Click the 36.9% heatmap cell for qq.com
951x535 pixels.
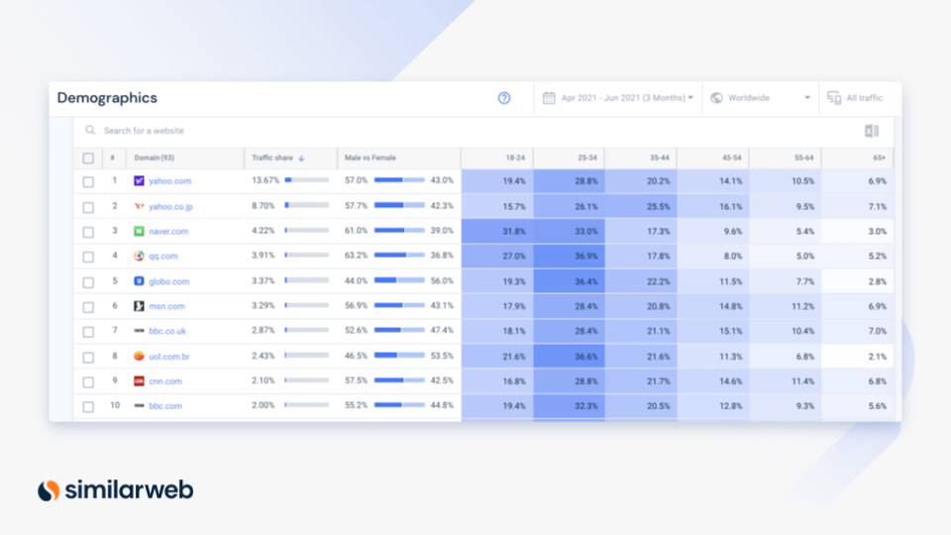(570, 256)
